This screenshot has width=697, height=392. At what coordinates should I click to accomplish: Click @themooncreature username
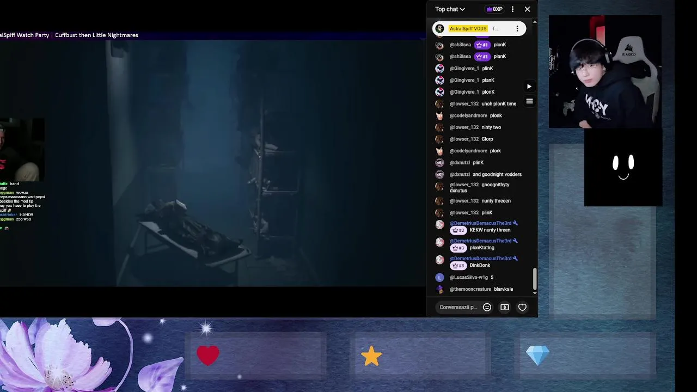[470, 290]
